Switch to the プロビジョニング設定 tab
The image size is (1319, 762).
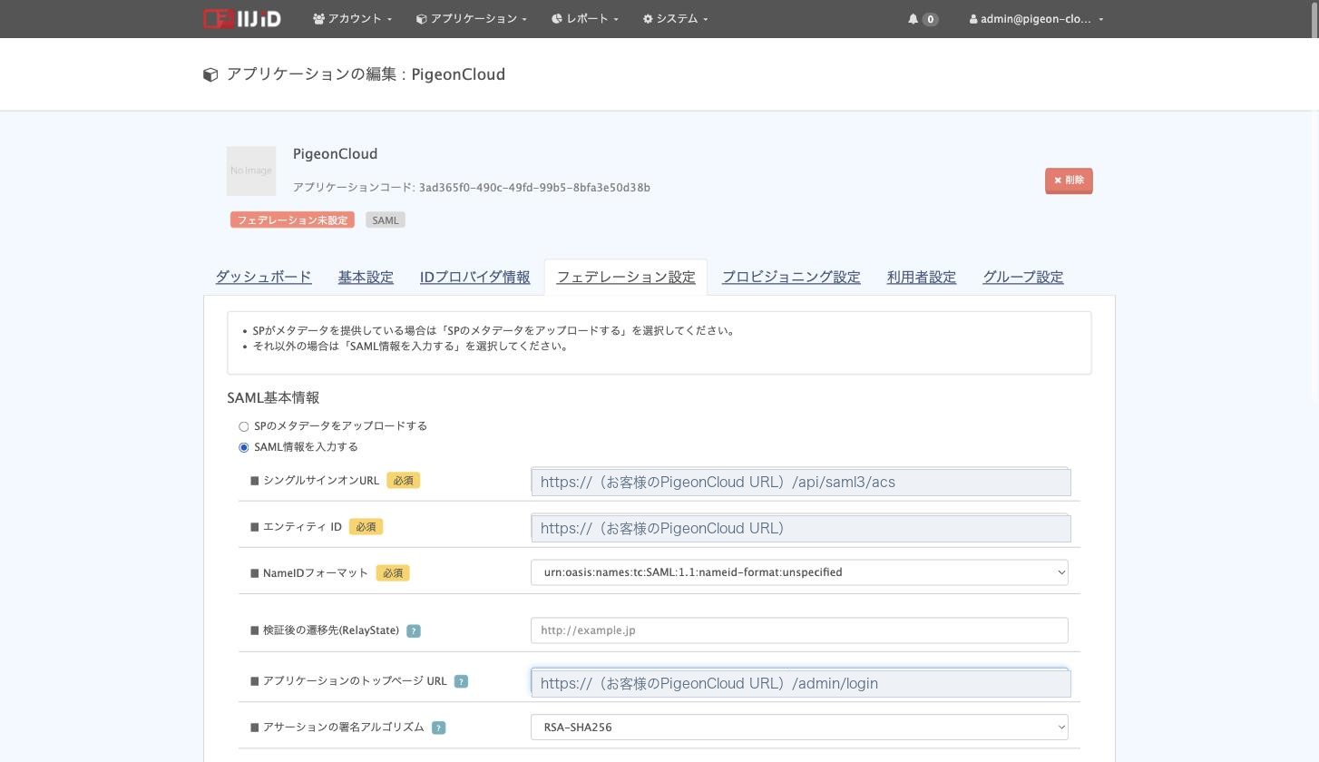click(x=791, y=277)
